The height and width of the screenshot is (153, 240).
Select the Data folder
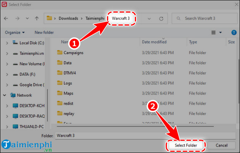(67, 63)
